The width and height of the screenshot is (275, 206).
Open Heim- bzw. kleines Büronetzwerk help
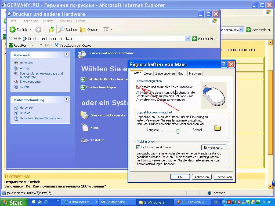tap(41, 118)
